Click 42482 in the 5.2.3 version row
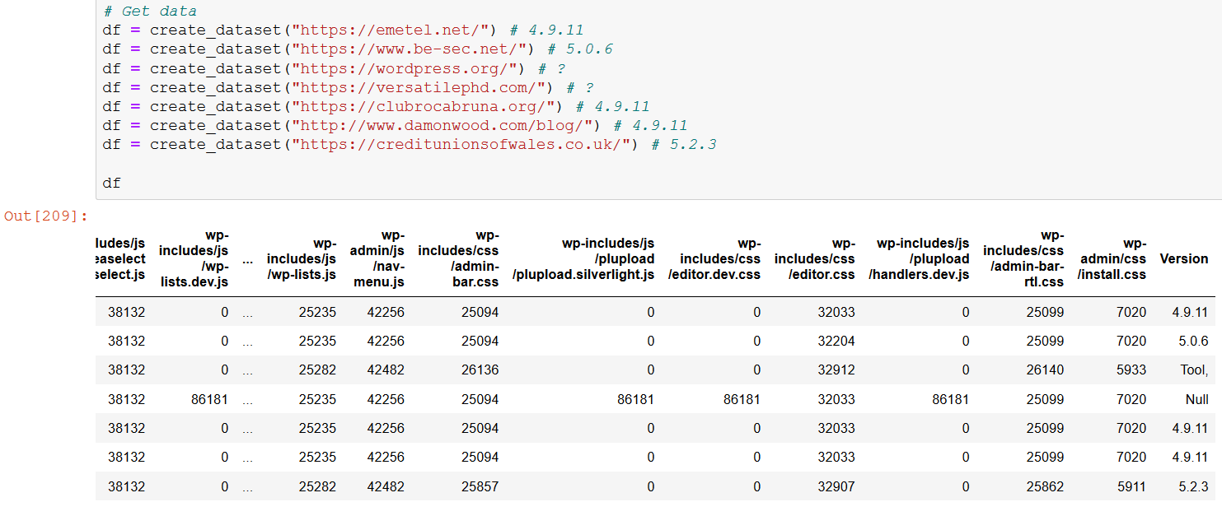Viewport: 1222px width, 516px height. [386, 486]
